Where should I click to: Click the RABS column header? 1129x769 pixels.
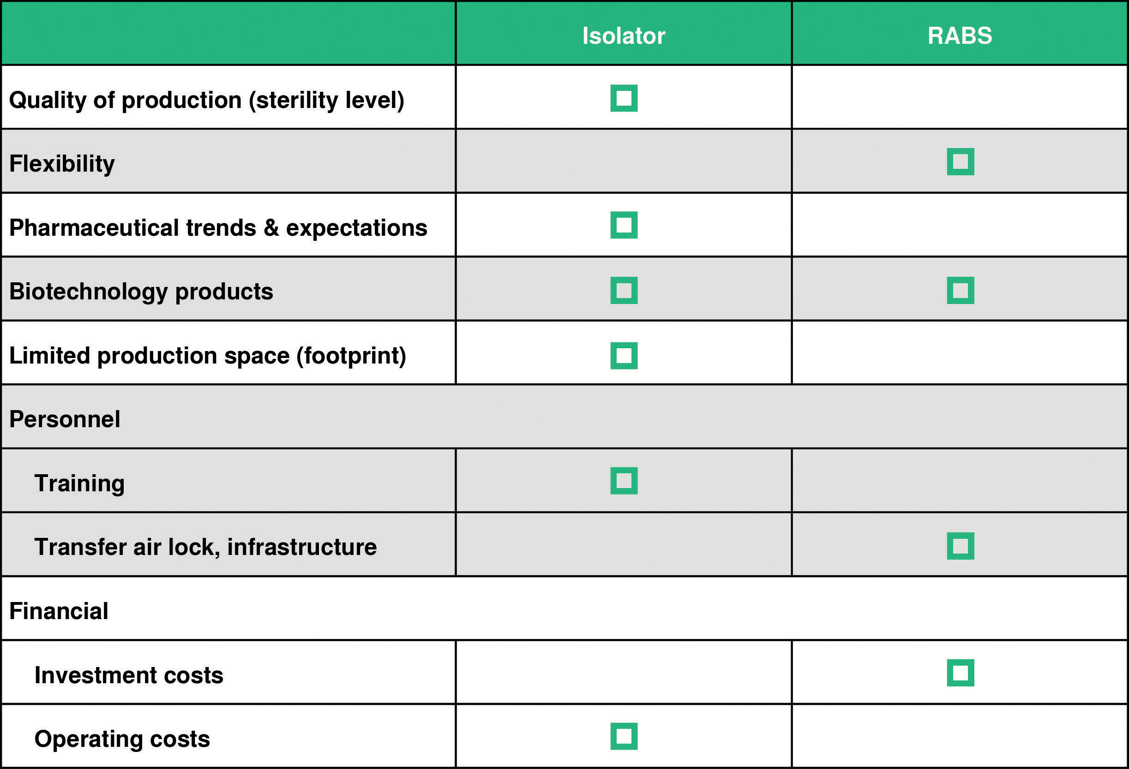pyautogui.click(x=960, y=36)
